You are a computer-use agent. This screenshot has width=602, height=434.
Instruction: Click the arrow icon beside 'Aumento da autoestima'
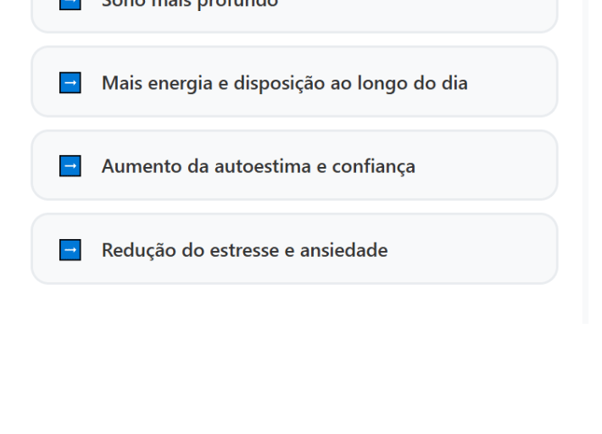point(70,166)
